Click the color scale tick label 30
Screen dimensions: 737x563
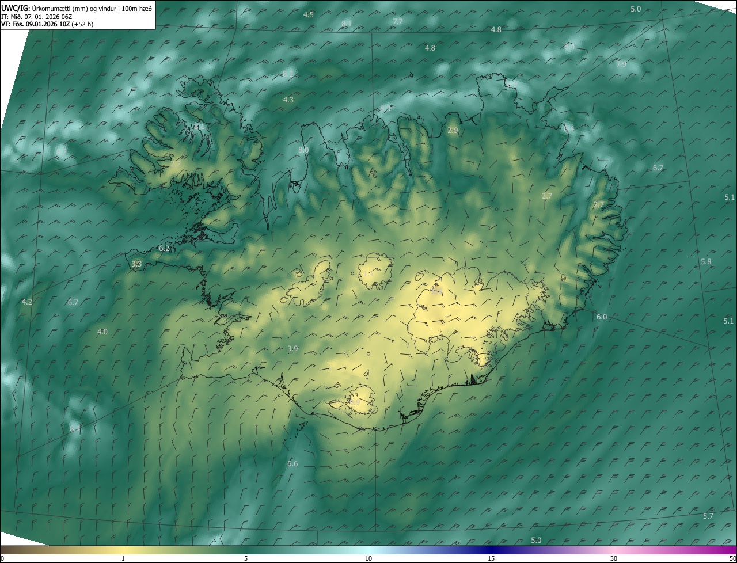(614, 558)
